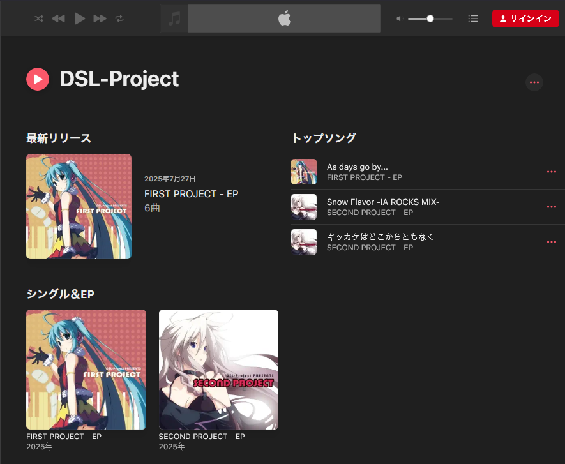
Task: Open the FIRST PROJECT - EP link under As days go by...
Action: click(365, 177)
